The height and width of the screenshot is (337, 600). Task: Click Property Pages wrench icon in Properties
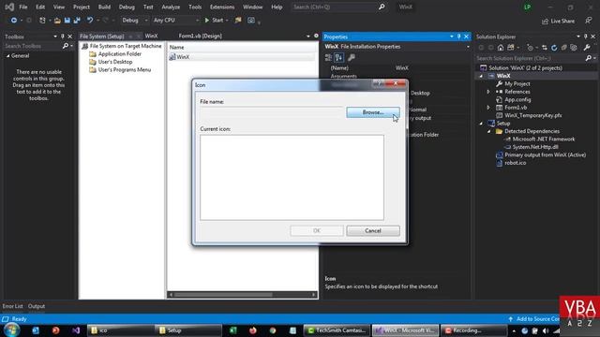[352, 58]
